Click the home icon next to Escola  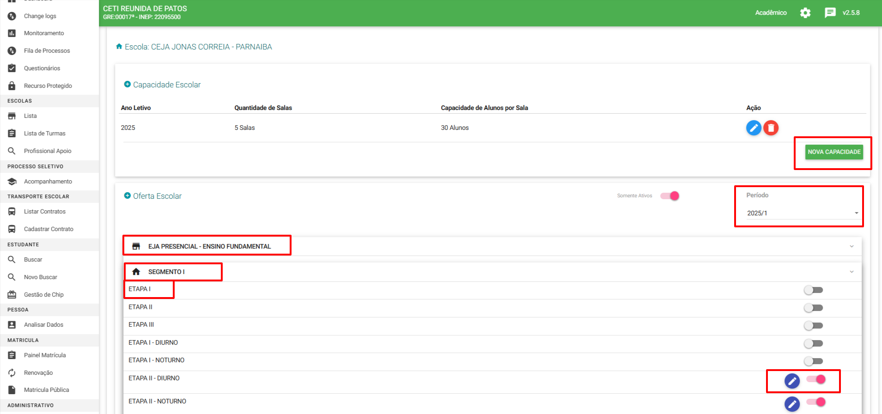point(119,47)
